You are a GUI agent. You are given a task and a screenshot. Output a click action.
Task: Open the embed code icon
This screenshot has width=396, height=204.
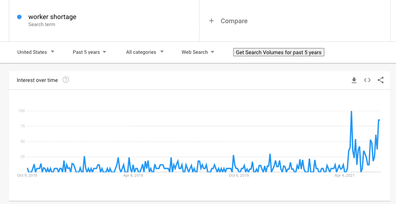367,80
